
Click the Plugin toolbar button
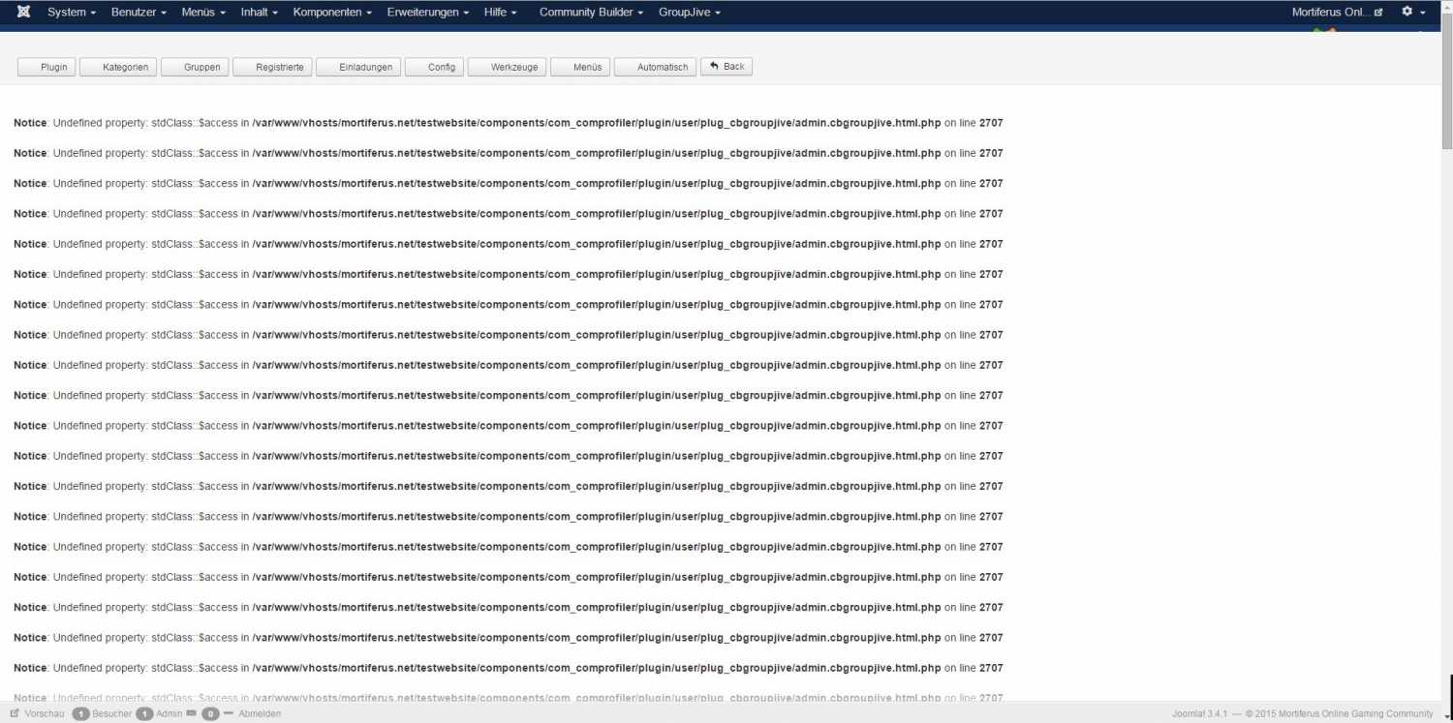point(46,67)
